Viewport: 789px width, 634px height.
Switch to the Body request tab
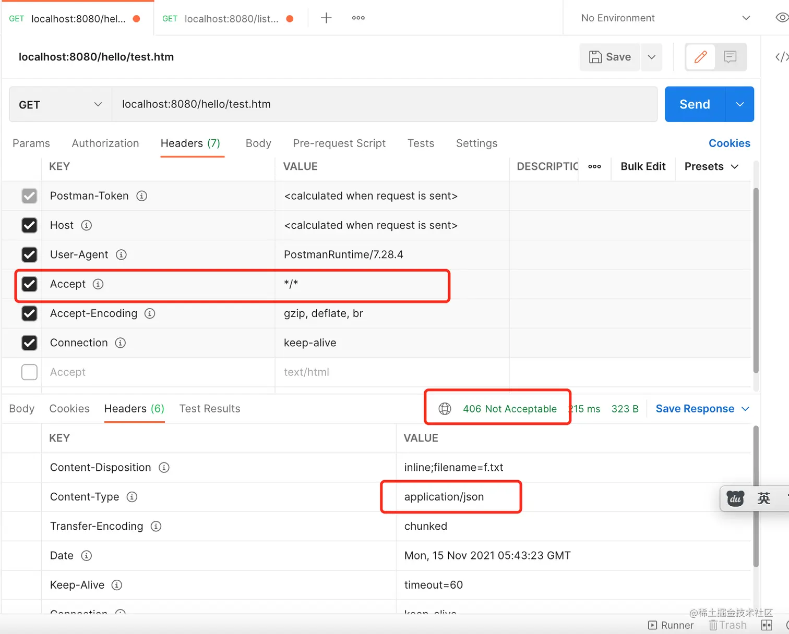258,143
